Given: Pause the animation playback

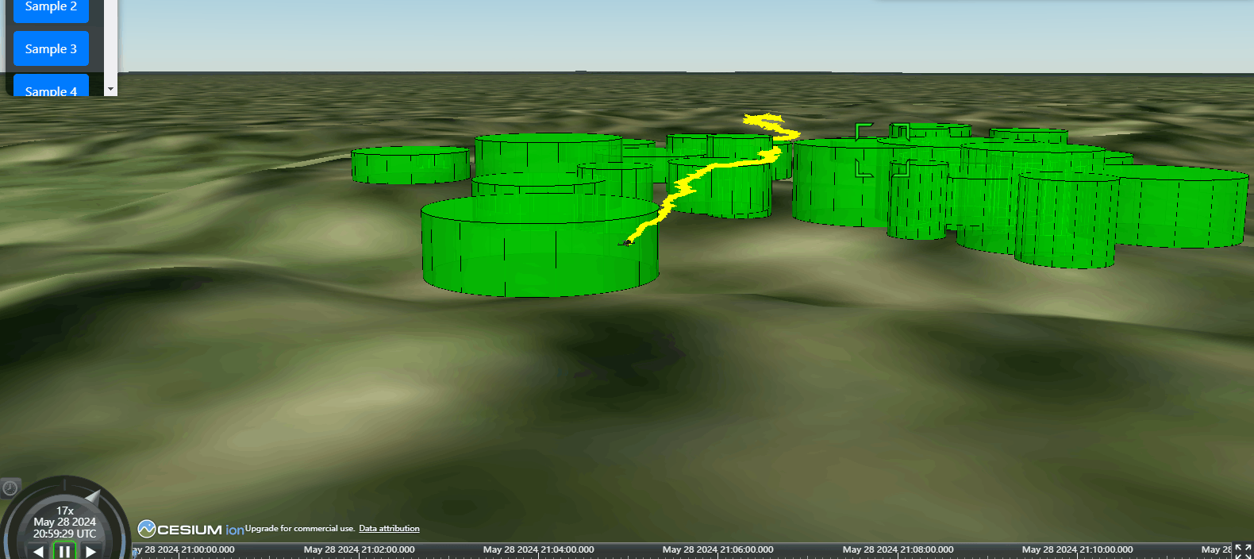Looking at the screenshot, I should (x=64, y=550).
